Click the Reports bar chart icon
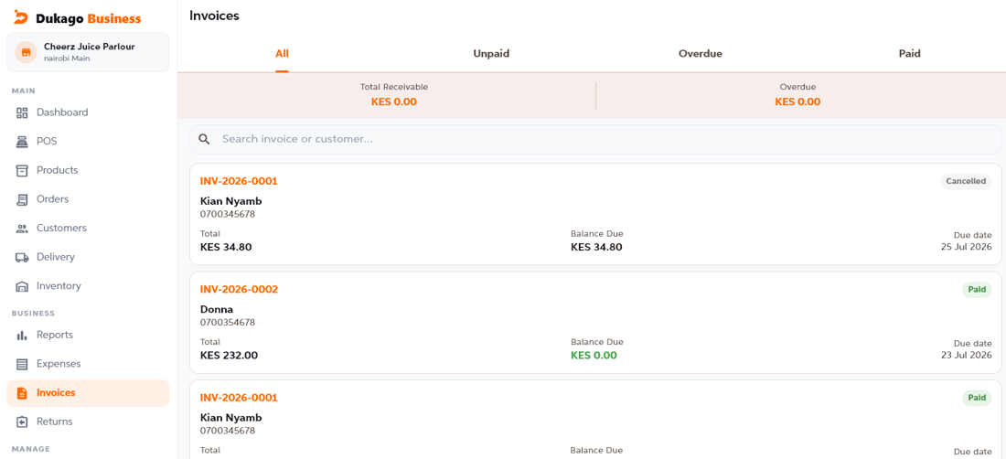This screenshot has height=459, width=1006. tap(22, 336)
